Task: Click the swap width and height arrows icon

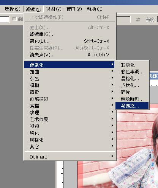Action: (138, 20)
